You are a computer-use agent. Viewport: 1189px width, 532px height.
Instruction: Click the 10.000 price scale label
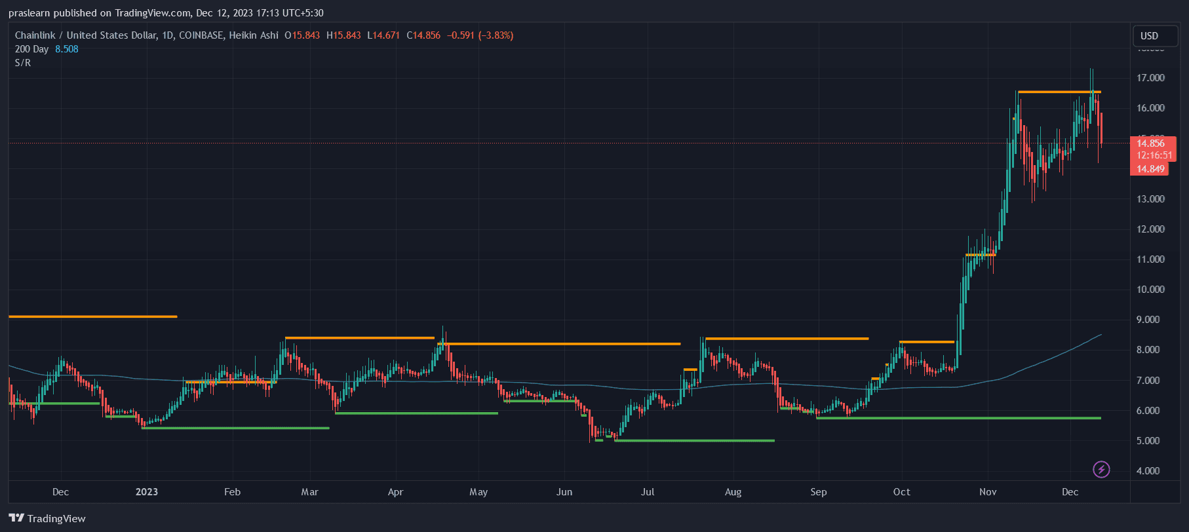point(1150,290)
